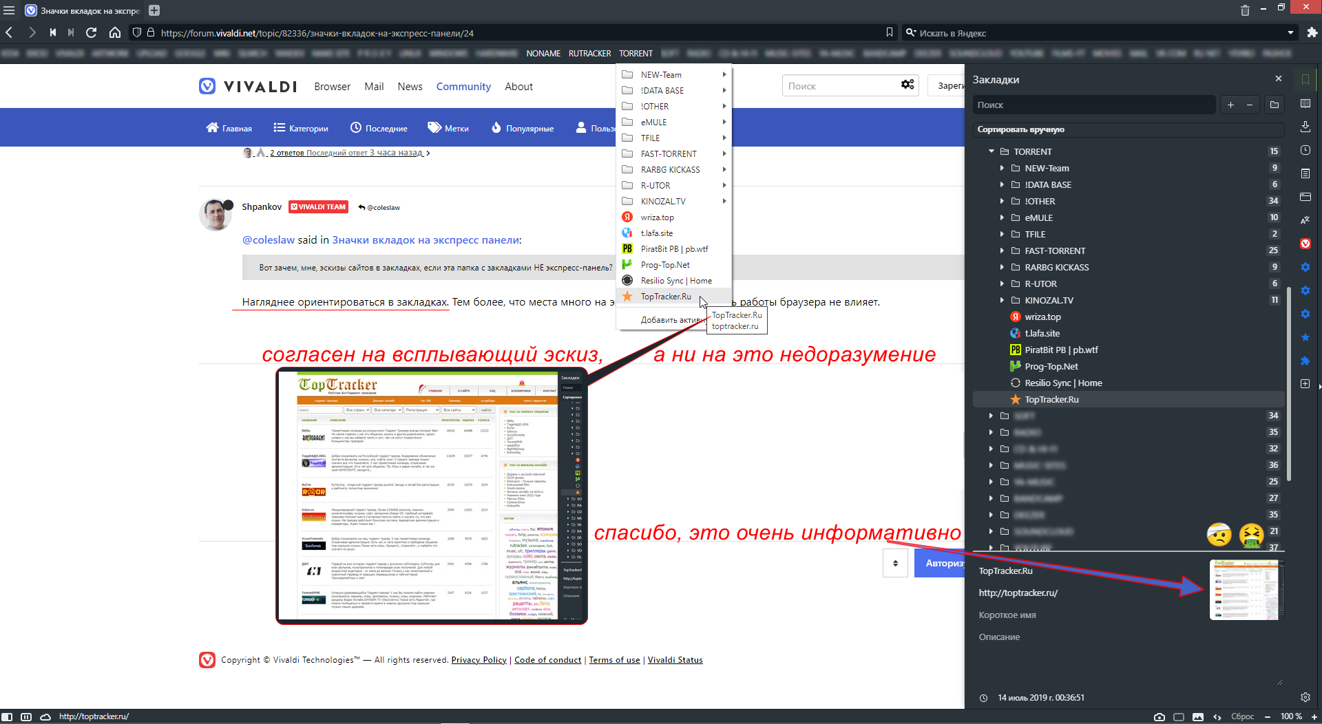Toggle images loading in status bar

(x=1198, y=716)
